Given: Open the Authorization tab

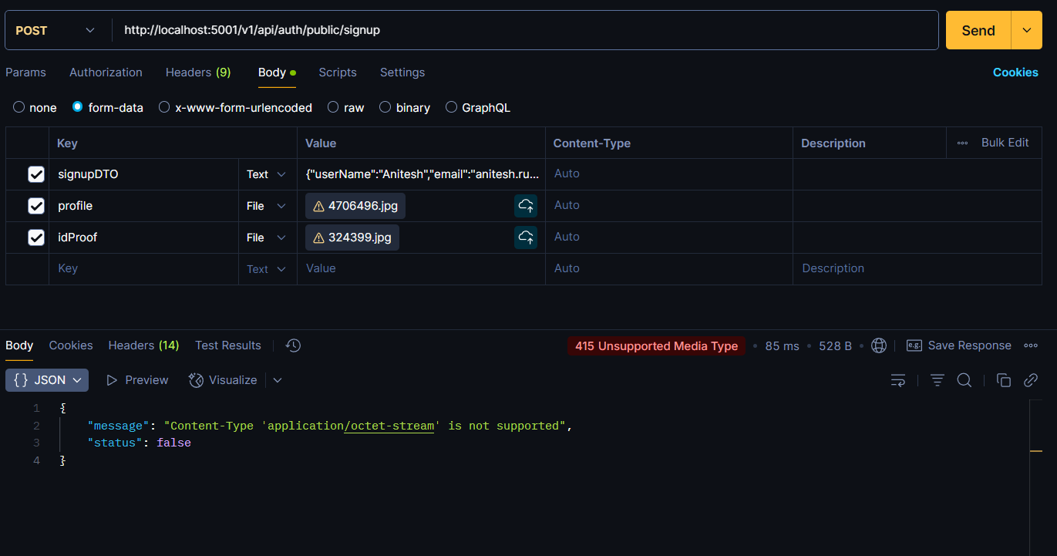Looking at the screenshot, I should click(106, 72).
